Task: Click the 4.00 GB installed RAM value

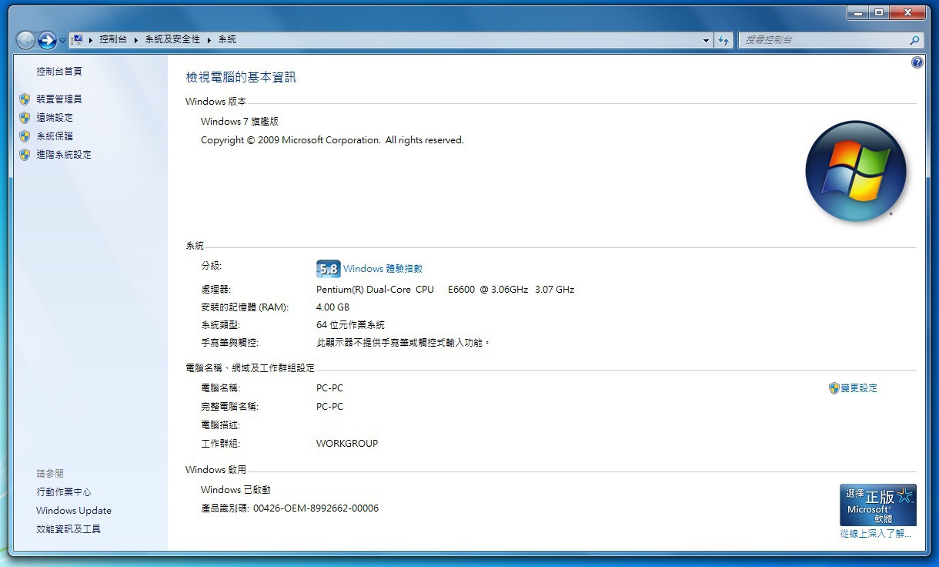Action: (332, 307)
